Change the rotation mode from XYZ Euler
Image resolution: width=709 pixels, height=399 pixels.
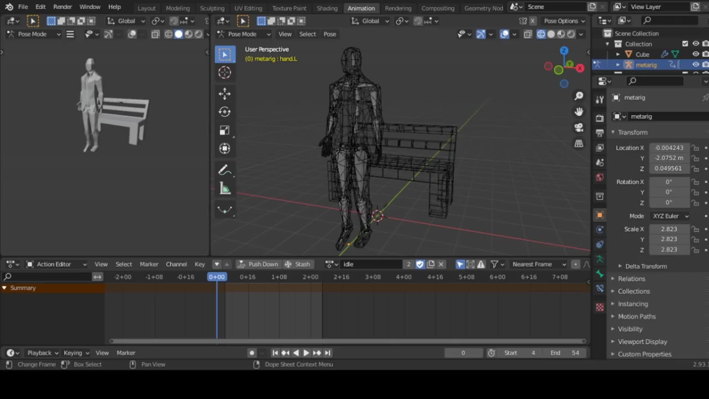669,216
